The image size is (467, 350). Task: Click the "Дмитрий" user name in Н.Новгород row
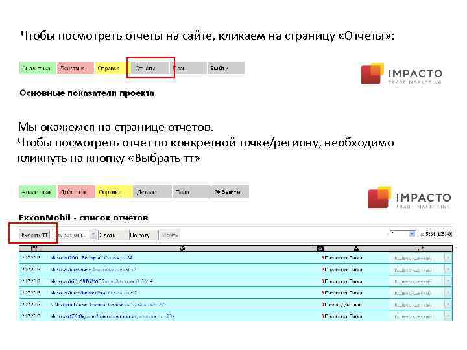coord(343,305)
